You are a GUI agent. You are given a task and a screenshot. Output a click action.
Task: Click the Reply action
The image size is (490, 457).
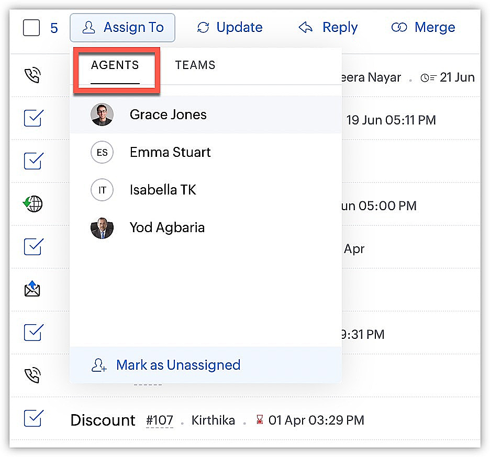coord(328,28)
